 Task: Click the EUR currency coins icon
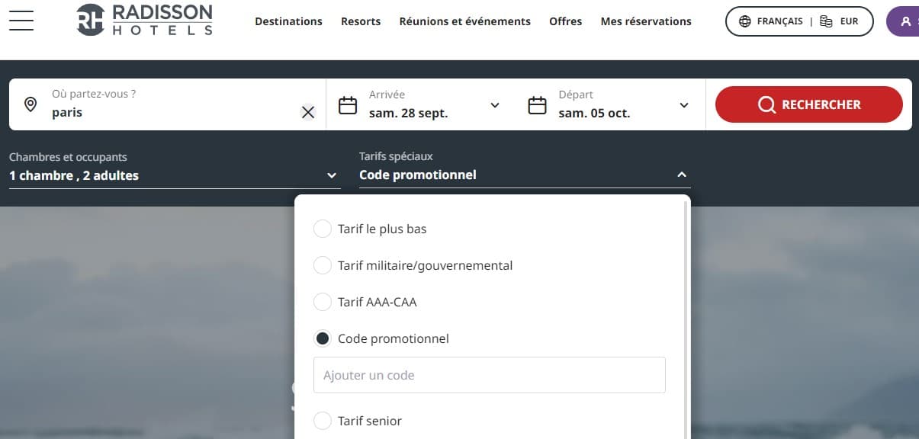click(x=826, y=21)
